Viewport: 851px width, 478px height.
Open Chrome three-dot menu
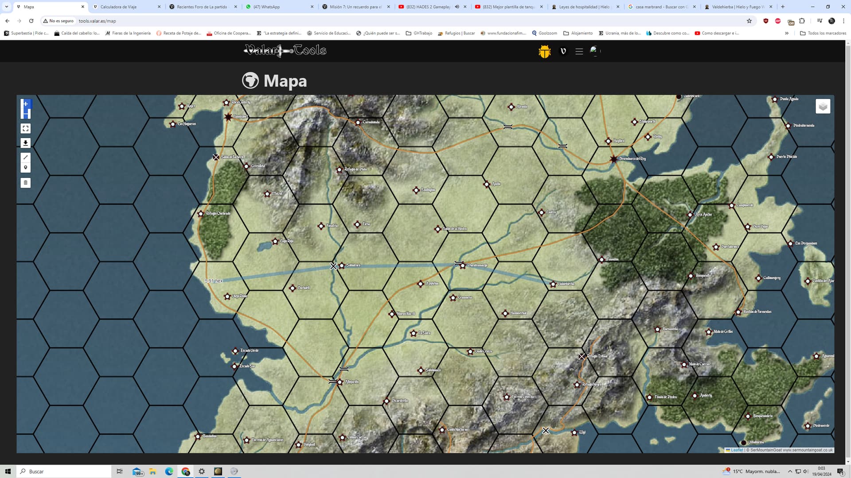[x=843, y=21]
